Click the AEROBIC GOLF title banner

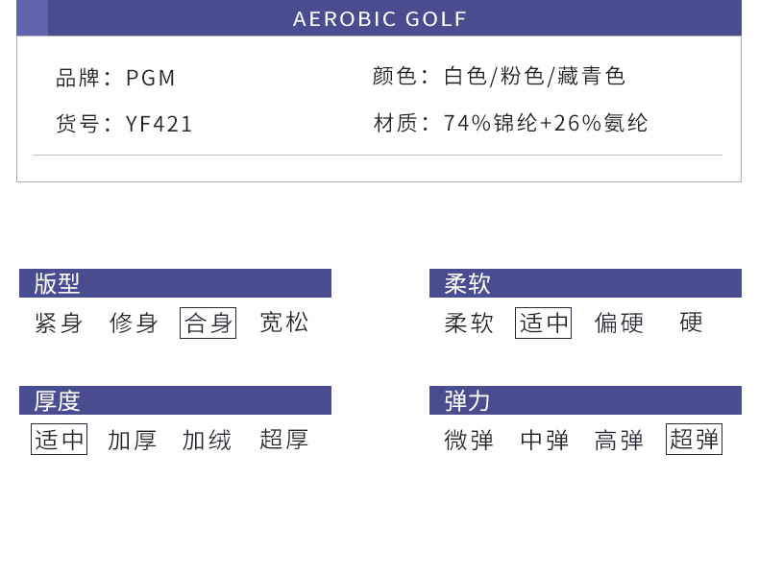379,18
